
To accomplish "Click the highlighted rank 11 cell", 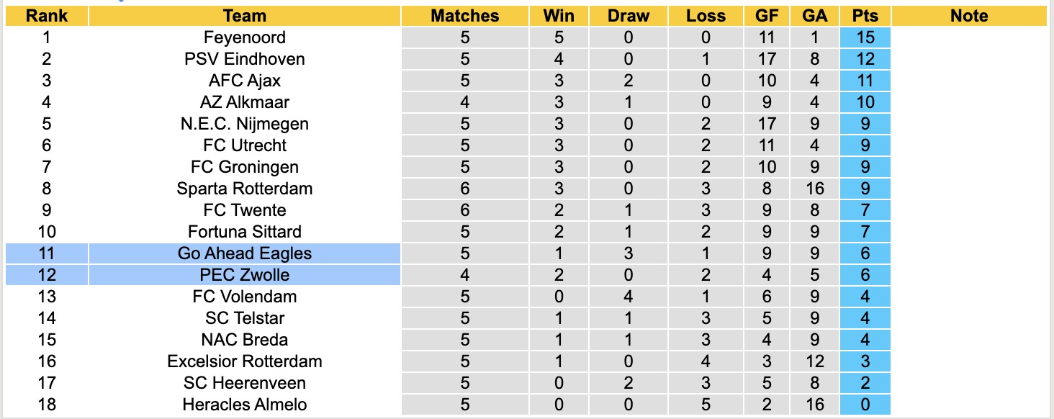I will tap(46, 253).
